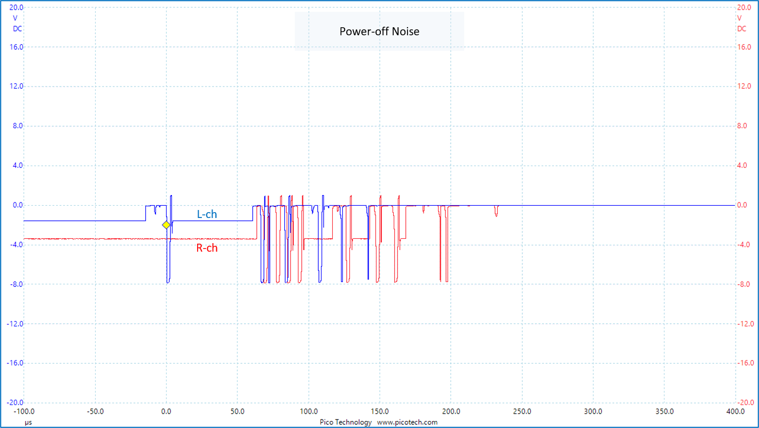This screenshot has height=428, width=759.
Task: Click the 50.0 time axis value
Action: [238, 412]
